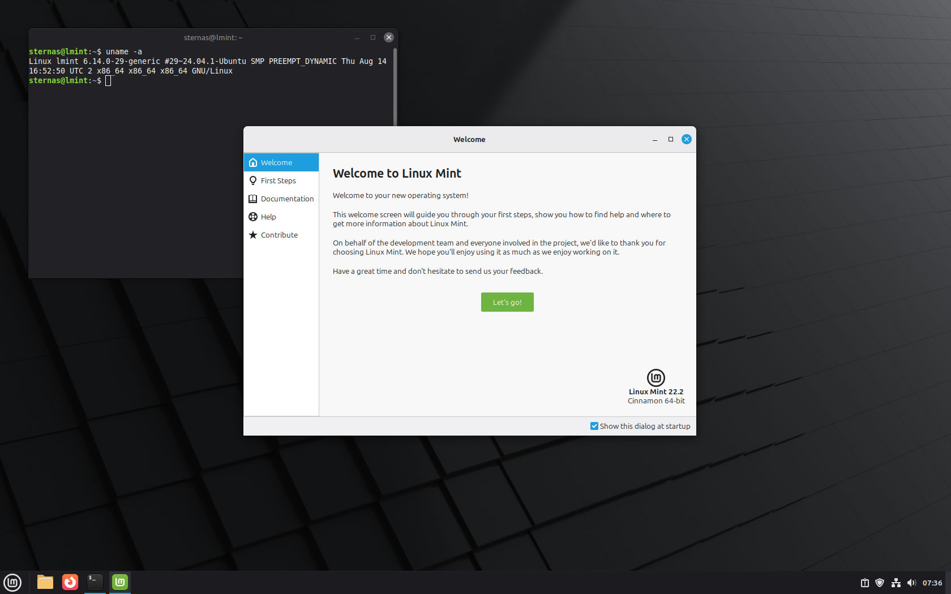Viewport: 951px width, 594px height.
Task: Open the Update Manager shield icon
Action: pyautogui.click(x=880, y=583)
